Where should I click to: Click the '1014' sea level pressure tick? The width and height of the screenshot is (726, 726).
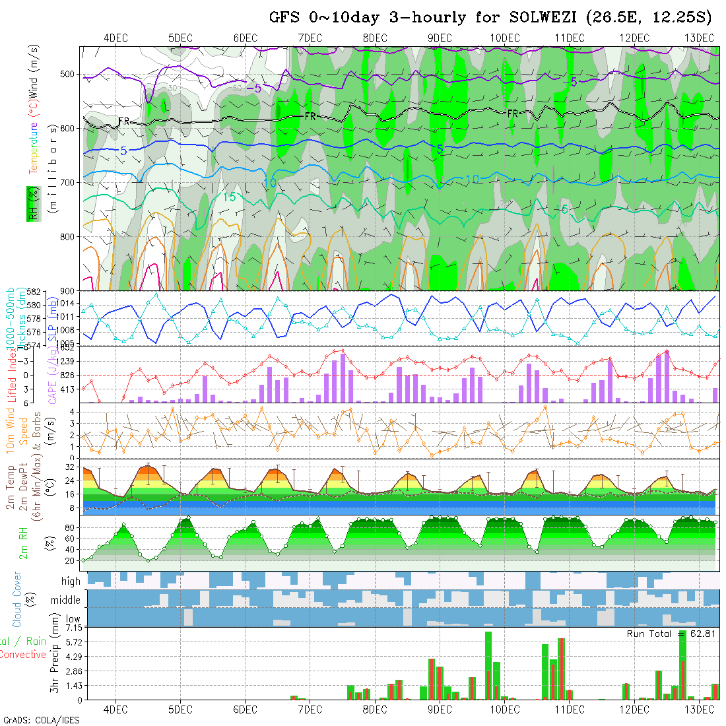pos(66,304)
